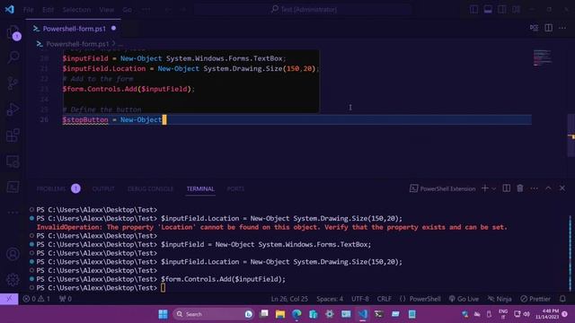This screenshot has width=575, height=323.
Task: Open the Accounts menu icon
Action: (13, 254)
